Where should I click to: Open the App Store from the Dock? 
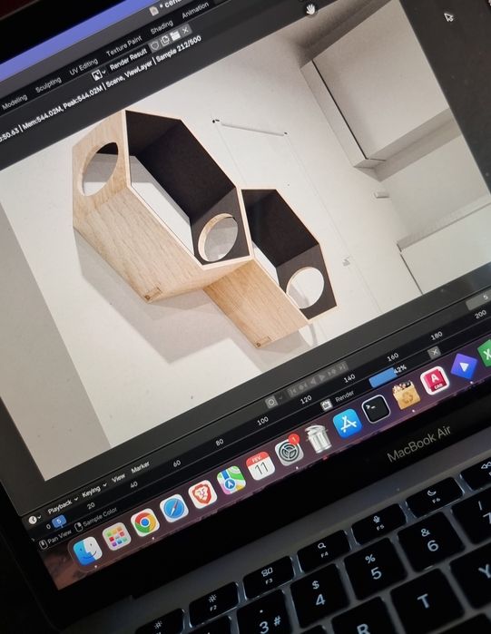coord(347,423)
